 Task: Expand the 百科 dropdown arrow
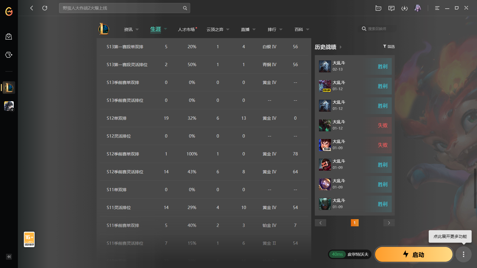(x=308, y=29)
